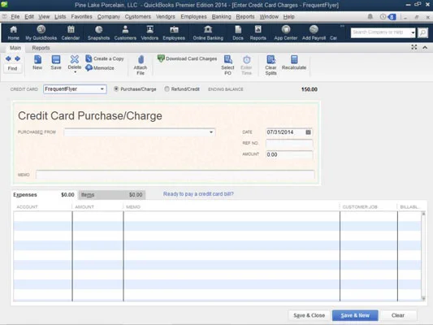Expand the FrequentFlyer credit card dropdown
This screenshot has height=325, width=433.
pyautogui.click(x=102, y=89)
